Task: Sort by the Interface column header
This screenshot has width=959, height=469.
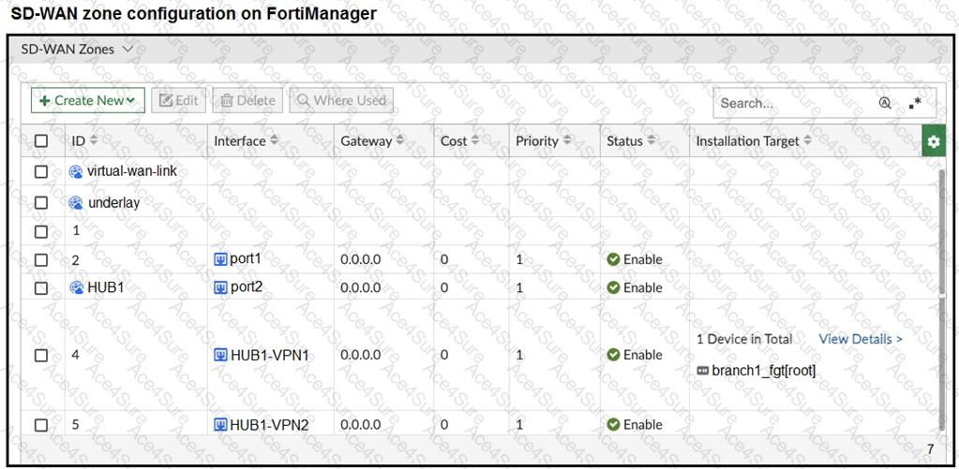Action: click(246, 141)
